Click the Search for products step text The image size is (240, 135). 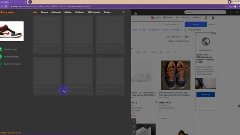(13, 64)
